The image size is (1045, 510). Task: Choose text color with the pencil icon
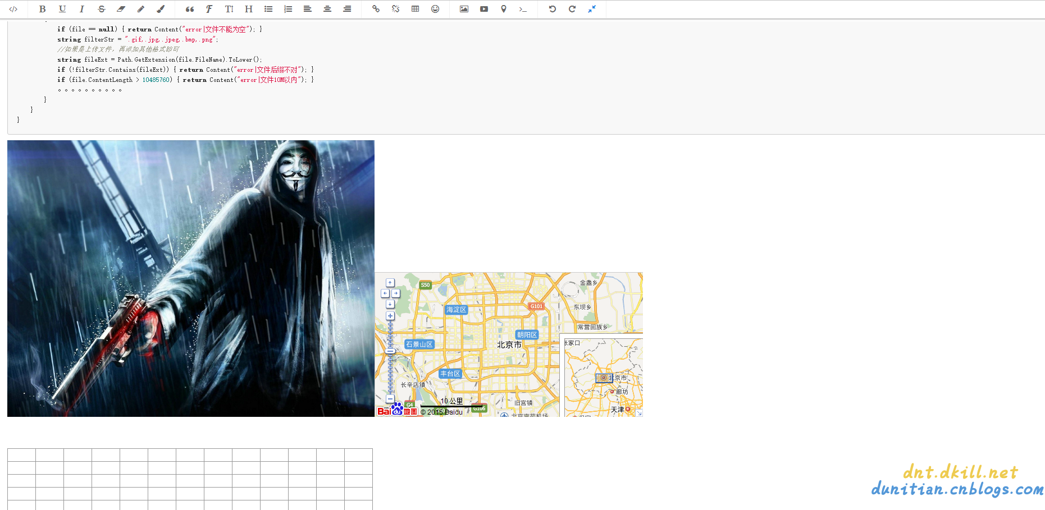(x=141, y=9)
